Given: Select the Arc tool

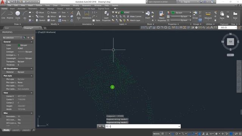Looking at the screenshot, I should 25,15.
